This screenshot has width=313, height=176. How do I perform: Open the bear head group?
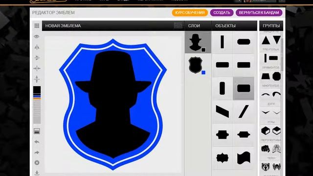click(x=266, y=167)
